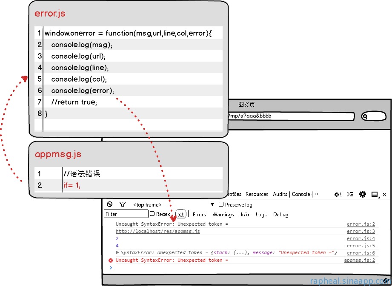Image resolution: width=392 pixels, height=286 pixels.
Task: Close the DevTools panel
Action: pyautogui.click(x=384, y=194)
